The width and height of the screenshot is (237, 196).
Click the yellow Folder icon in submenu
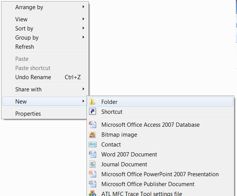[93, 102]
